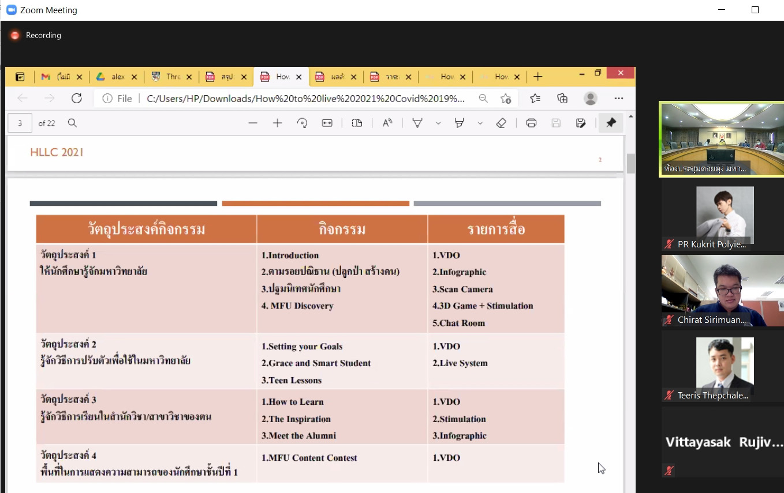Click the rotate page icon in PDF toolbar
Image resolution: width=784 pixels, height=493 pixels.
coord(302,123)
